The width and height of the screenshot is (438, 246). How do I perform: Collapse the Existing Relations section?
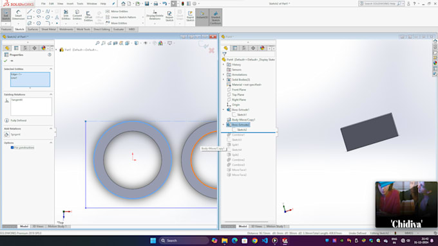pos(51,94)
